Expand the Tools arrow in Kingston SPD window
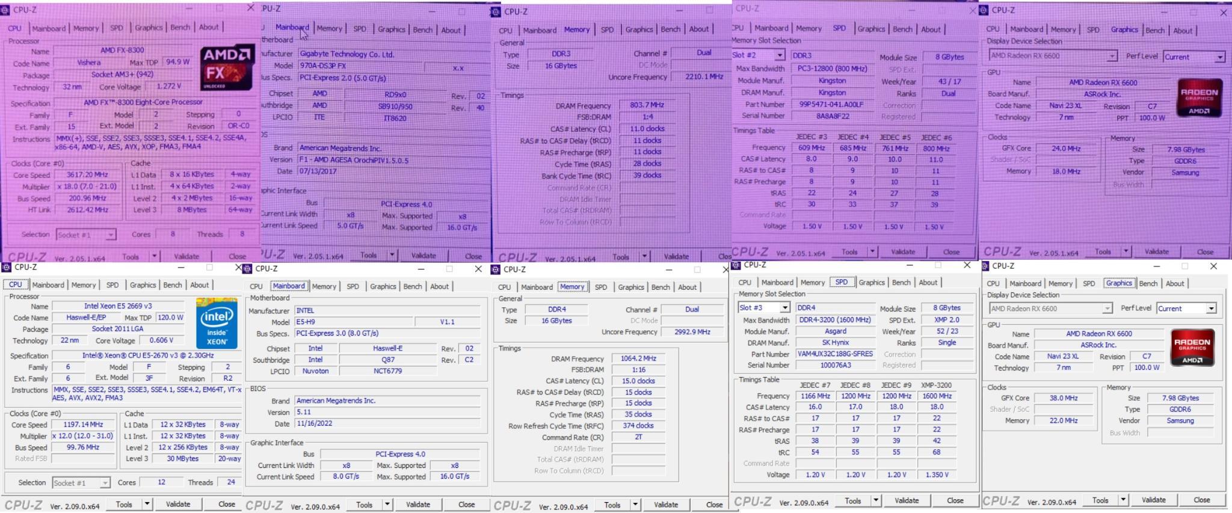 [872, 251]
